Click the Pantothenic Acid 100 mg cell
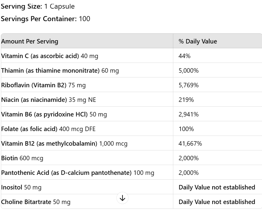Viewport: 262px width, 210px height. (x=78, y=173)
